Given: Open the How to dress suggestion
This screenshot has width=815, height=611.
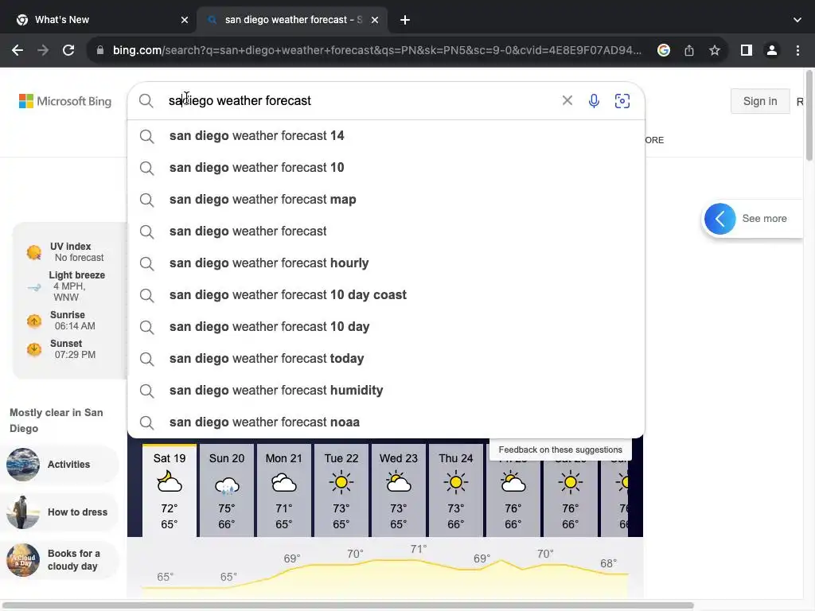Looking at the screenshot, I should click(x=60, y=512).
